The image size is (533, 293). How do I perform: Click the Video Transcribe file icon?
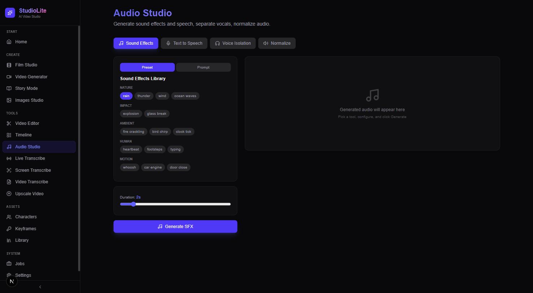[9, 182]
